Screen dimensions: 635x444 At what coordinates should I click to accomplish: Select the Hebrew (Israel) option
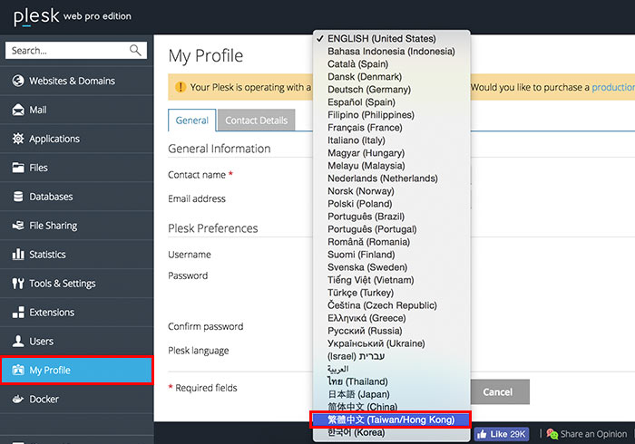(391, 356)
